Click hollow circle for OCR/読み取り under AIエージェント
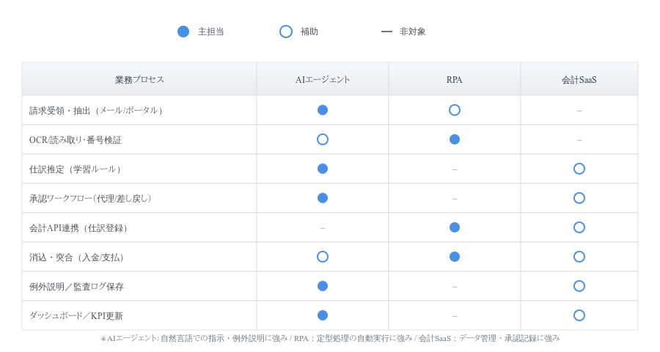Image resolution: width=660 pixels, height=352 pixels. pos(323,139)
